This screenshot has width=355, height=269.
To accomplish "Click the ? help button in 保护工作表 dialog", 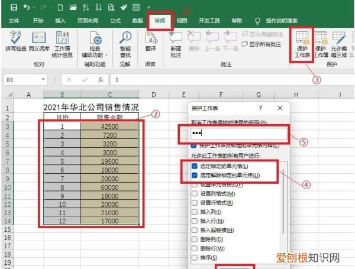I will pos(260,108).
